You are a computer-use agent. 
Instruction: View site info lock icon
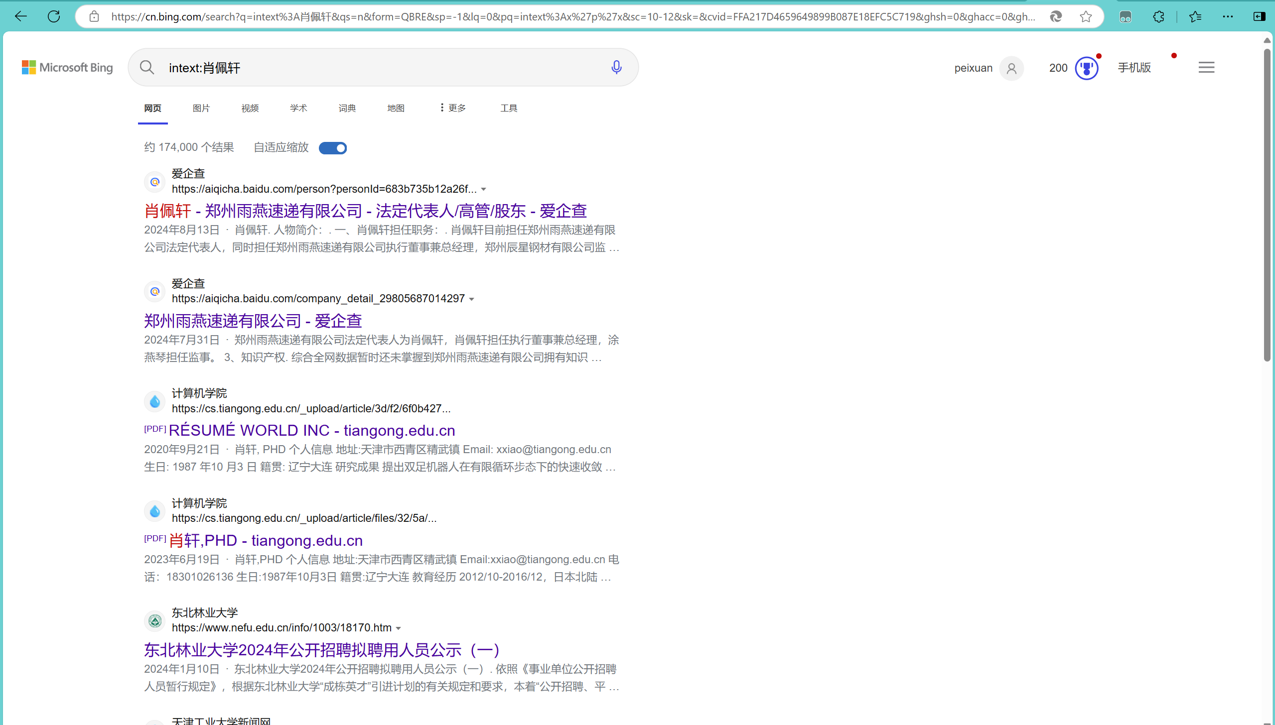(x=94, y=16)
